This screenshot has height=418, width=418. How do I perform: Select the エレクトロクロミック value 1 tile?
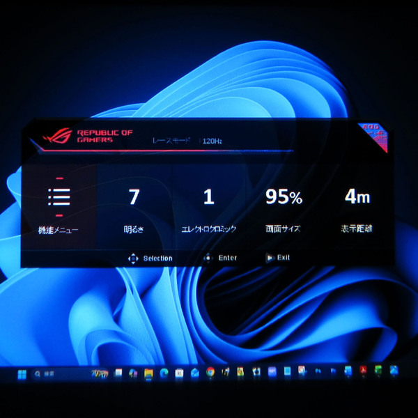tap(209, 207)
